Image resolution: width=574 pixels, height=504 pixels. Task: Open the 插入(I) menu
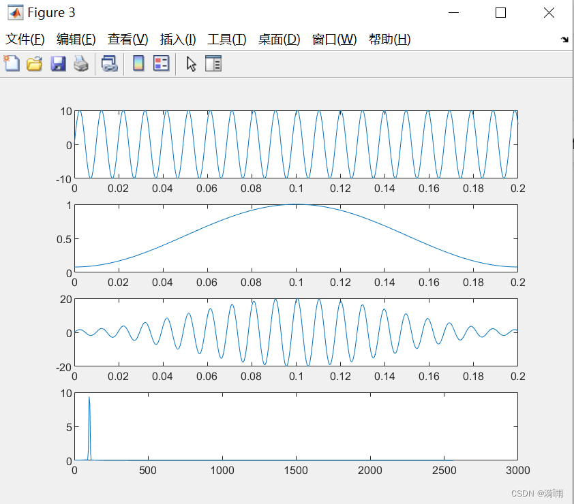click(178, 39)
